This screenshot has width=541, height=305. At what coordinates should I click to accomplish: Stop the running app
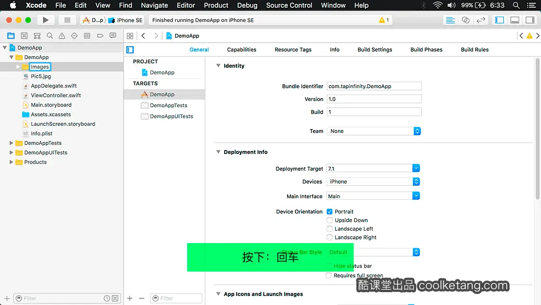(67, 20)
